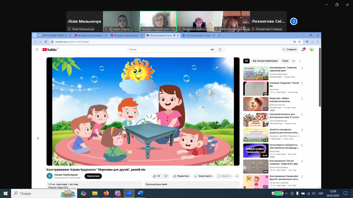Click the "Поділитися" share button
The image size is (353, 198).
pos(181,176)
